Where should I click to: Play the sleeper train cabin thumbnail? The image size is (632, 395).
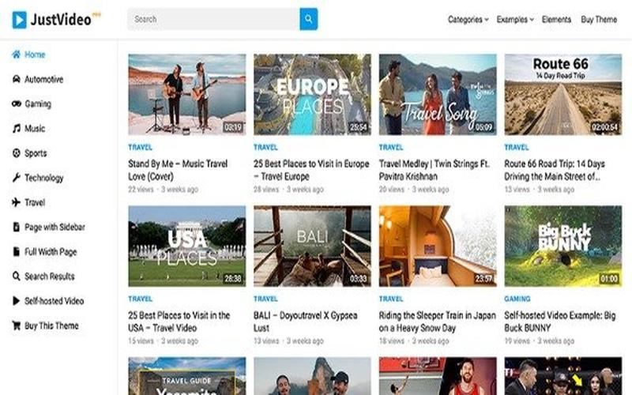(x=438, y=246)
